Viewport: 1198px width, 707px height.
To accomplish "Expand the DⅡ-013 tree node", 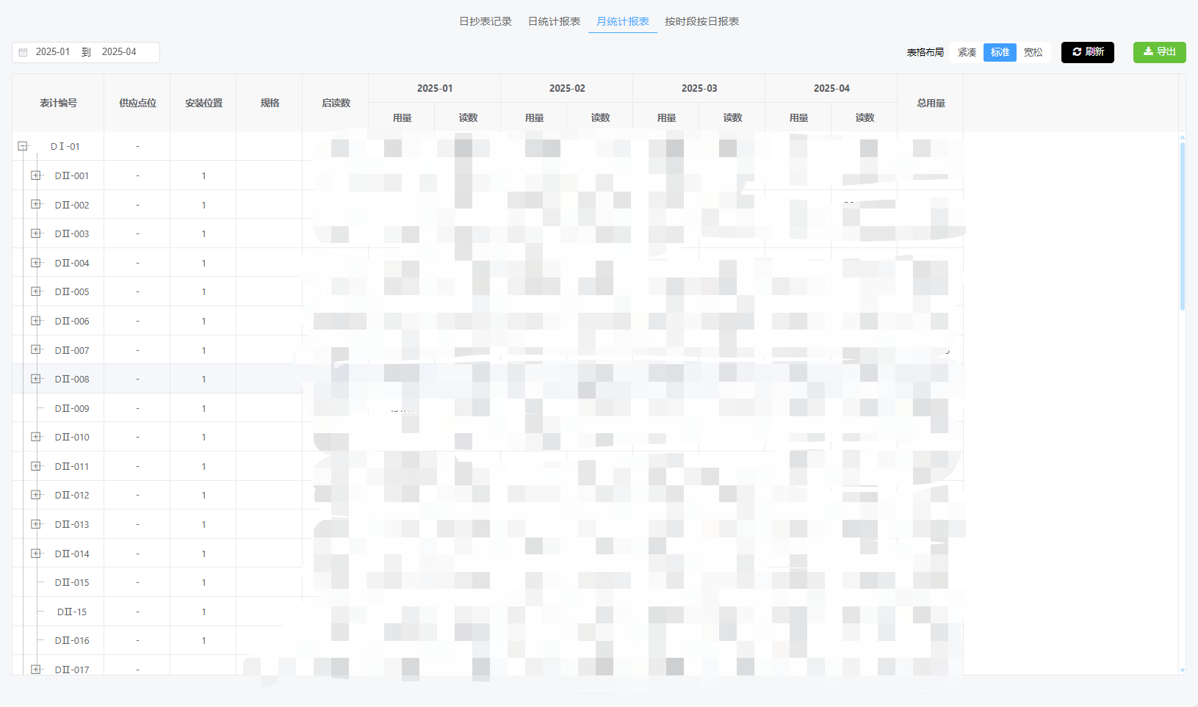I will coord(35,524).
